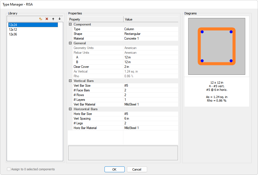Open the Vert Bar Size value
The width and height of the screenshot is (258, 175).
150,86
